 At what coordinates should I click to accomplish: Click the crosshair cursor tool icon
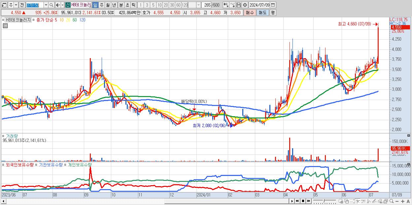(358, 201)
